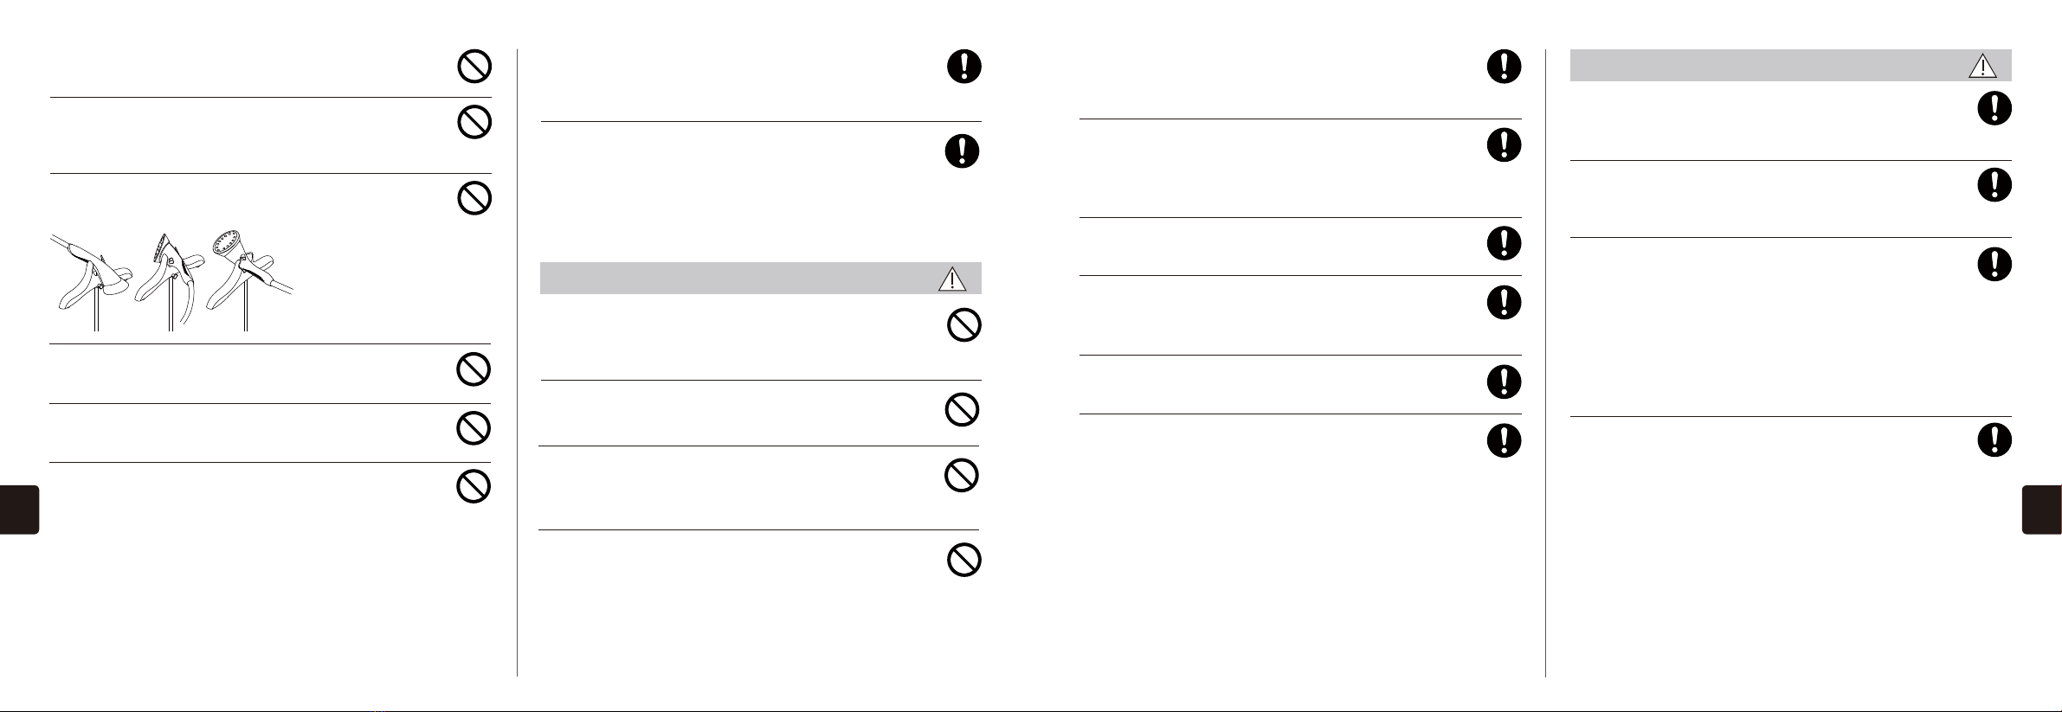
Task: Click the warning triangle in the second column's gray bar
Action: (951, 279)
